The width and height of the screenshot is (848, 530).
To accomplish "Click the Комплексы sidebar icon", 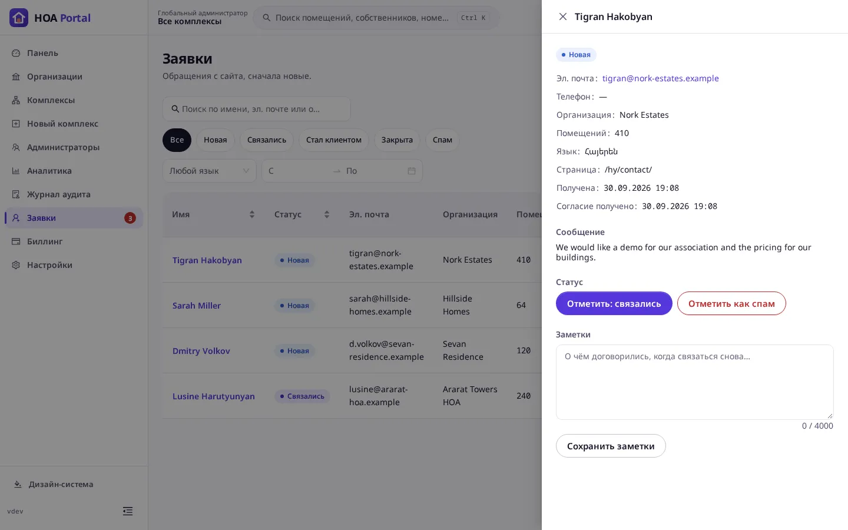I will pos(16,100).
